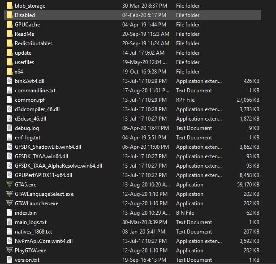Image resolution: width=276 pixels, height=264 pixels.
Task: Click the GTA5.exe application icon
Action: [x=9, y=185]
